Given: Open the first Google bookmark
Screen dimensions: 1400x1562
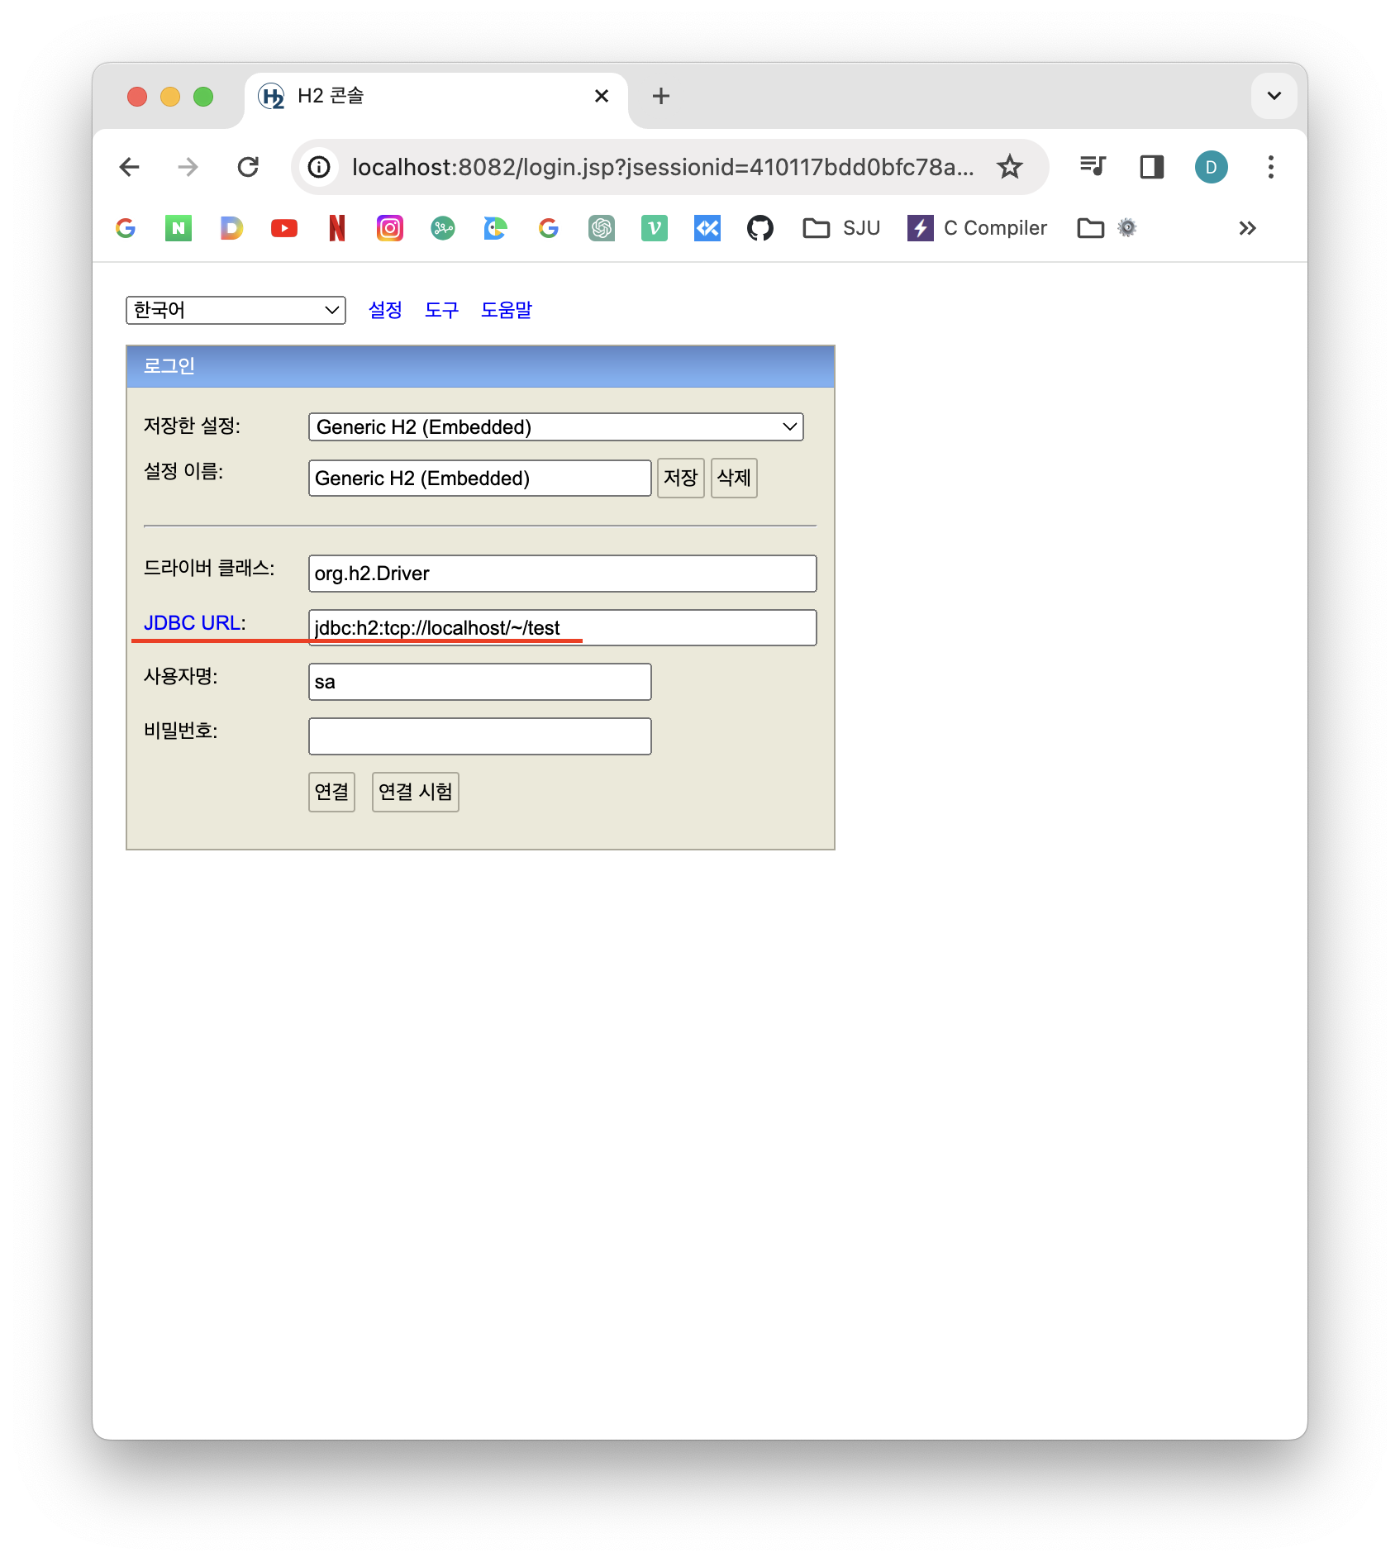Looking at the screenshot, I should click(x=126, y=228).
